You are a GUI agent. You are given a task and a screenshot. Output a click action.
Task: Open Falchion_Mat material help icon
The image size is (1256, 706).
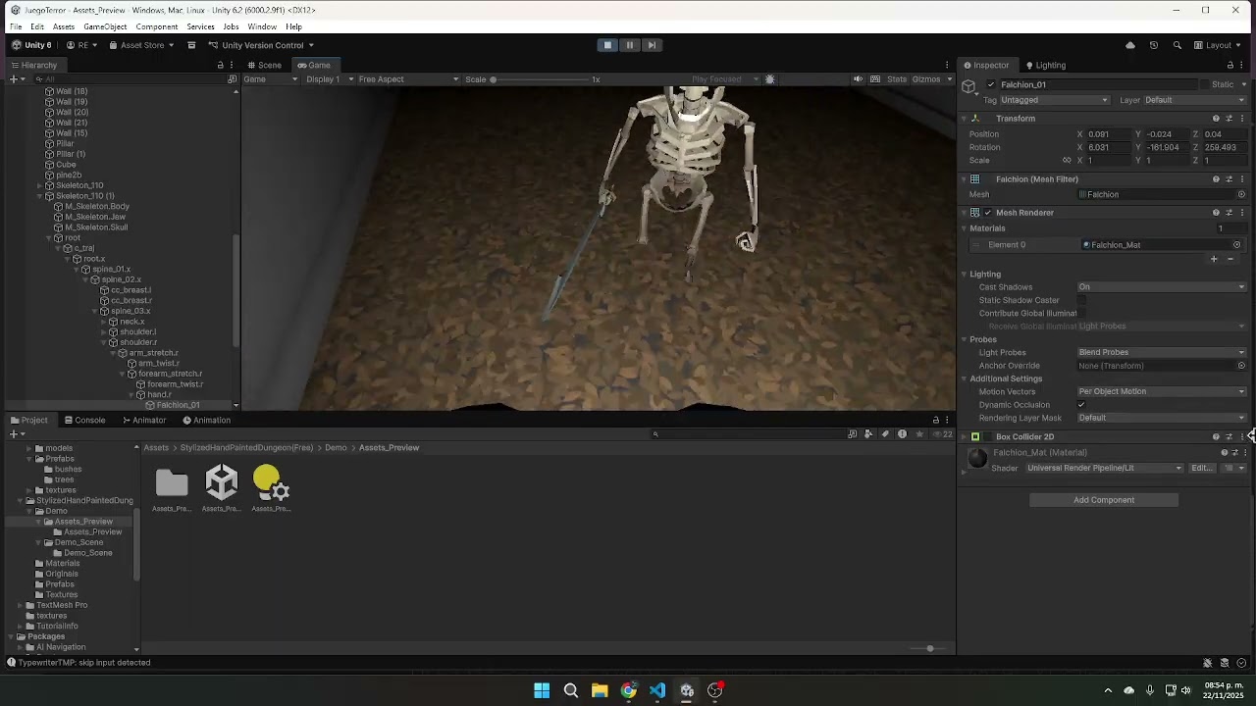point(1224,453)
